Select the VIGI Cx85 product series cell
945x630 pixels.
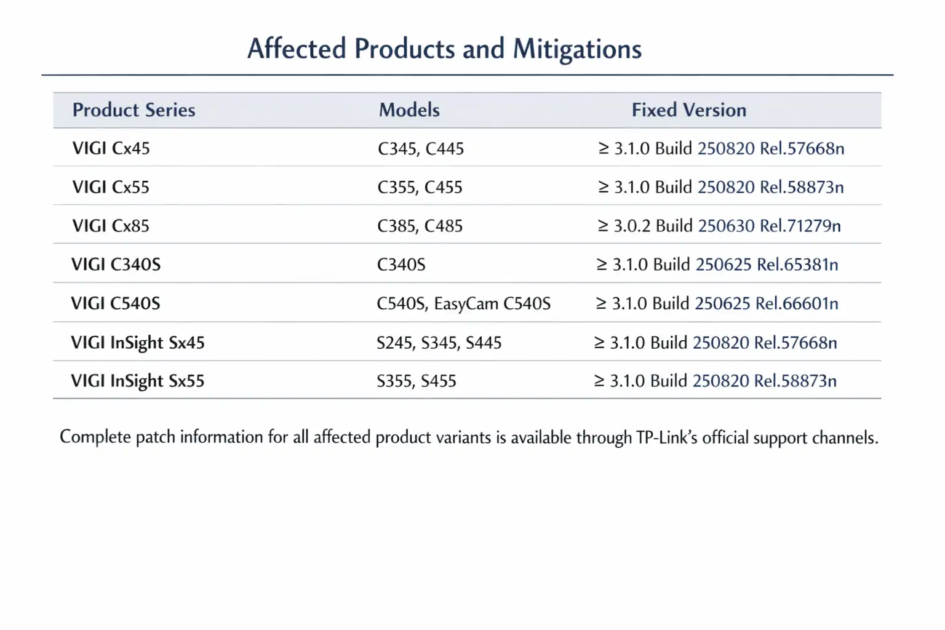[x=111, y=226]
